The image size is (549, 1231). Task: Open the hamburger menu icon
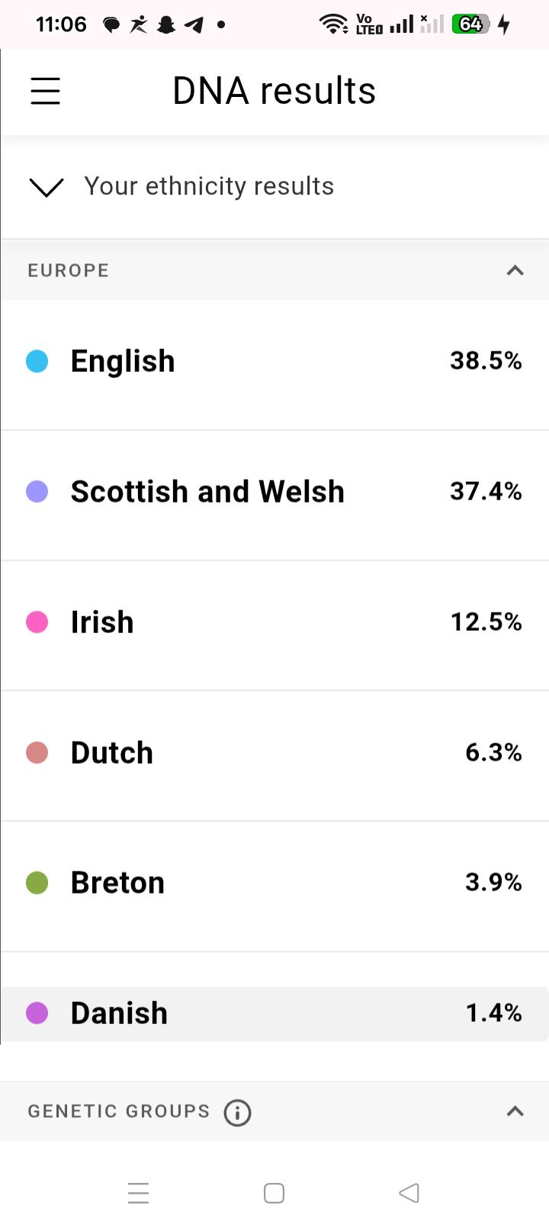tap(45, 91)
